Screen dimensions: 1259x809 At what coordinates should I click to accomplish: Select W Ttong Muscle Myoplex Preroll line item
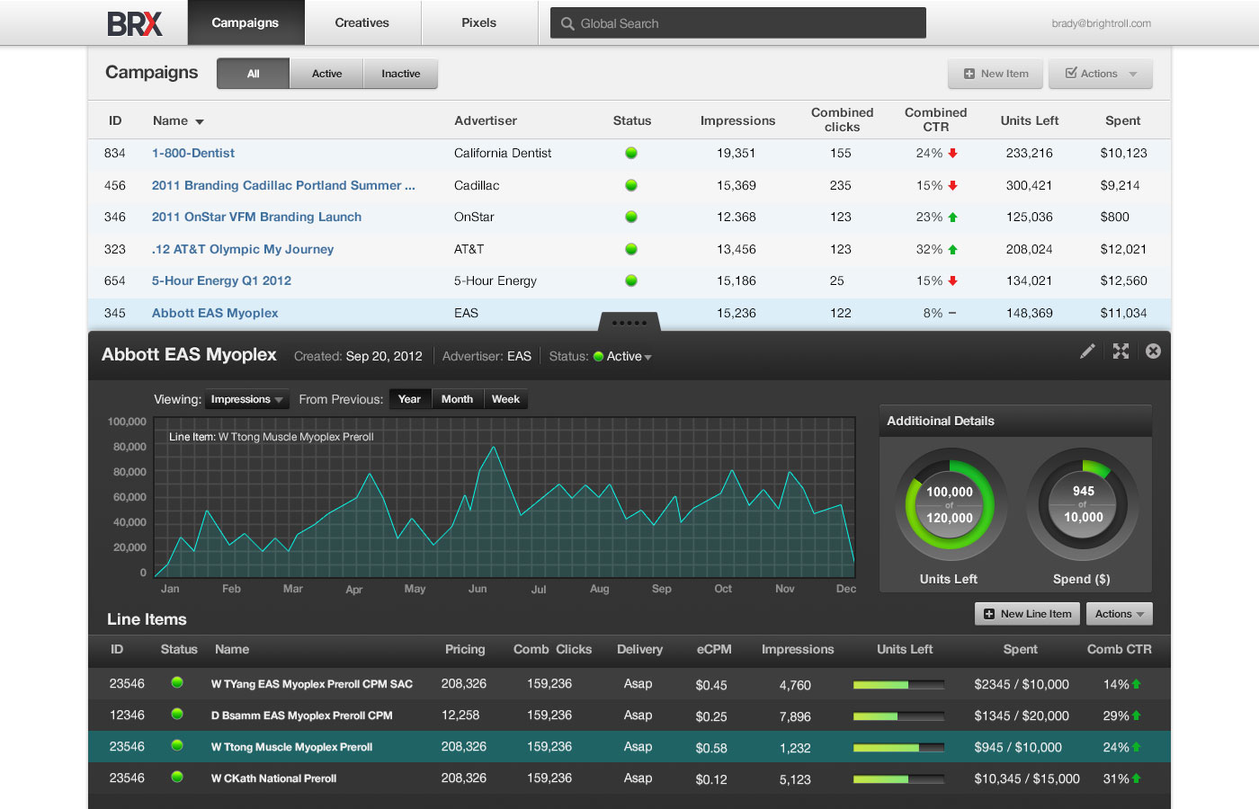click(629, 747)
